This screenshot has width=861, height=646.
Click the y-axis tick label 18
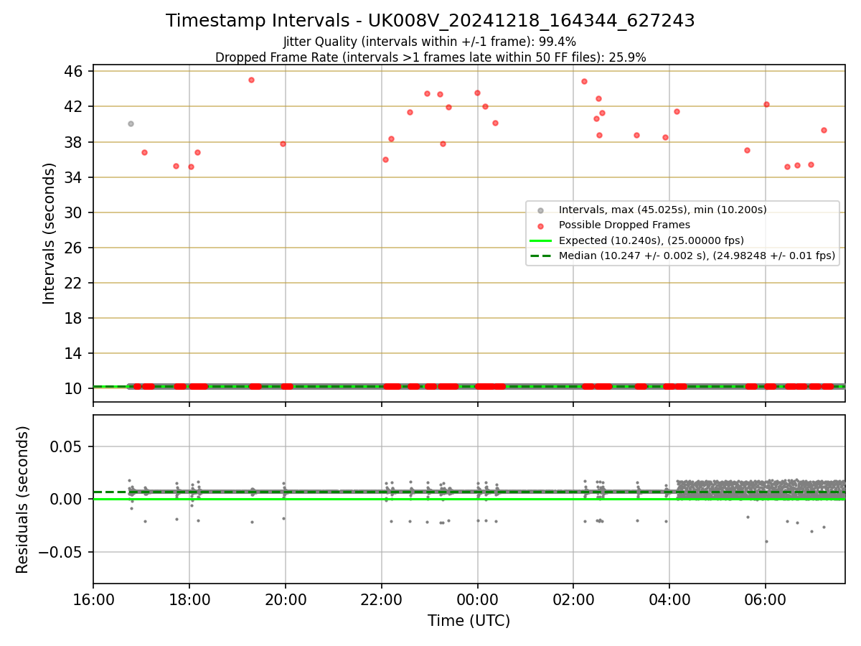click(74, 318)
